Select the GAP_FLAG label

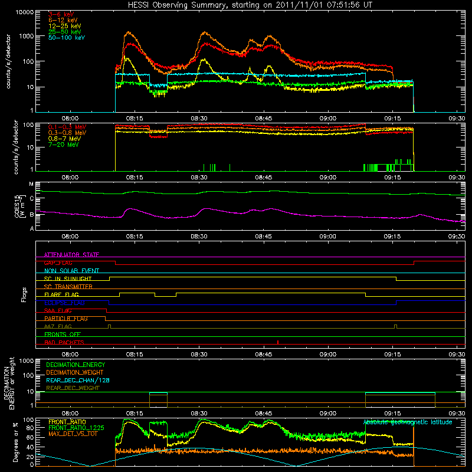(x=58, y=263)
